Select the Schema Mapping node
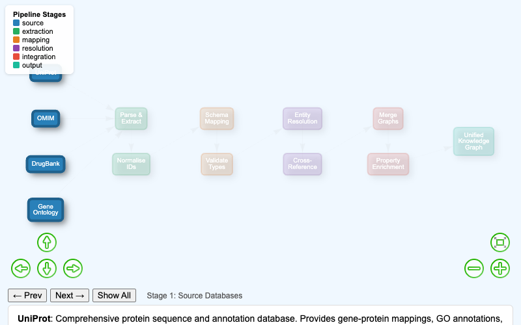 217,118
